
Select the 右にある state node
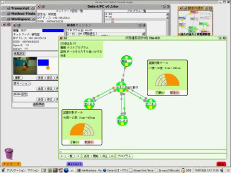pos(151,104)
